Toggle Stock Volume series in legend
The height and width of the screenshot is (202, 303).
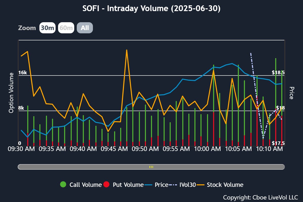[219, 185]
